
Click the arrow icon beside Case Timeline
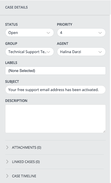pos(7,176)
